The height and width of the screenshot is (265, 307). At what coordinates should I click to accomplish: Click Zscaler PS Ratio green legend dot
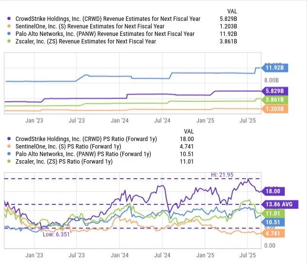9,161
